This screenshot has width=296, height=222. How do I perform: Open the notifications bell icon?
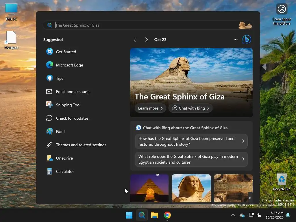pyautogui.click(x=288, y=215)
